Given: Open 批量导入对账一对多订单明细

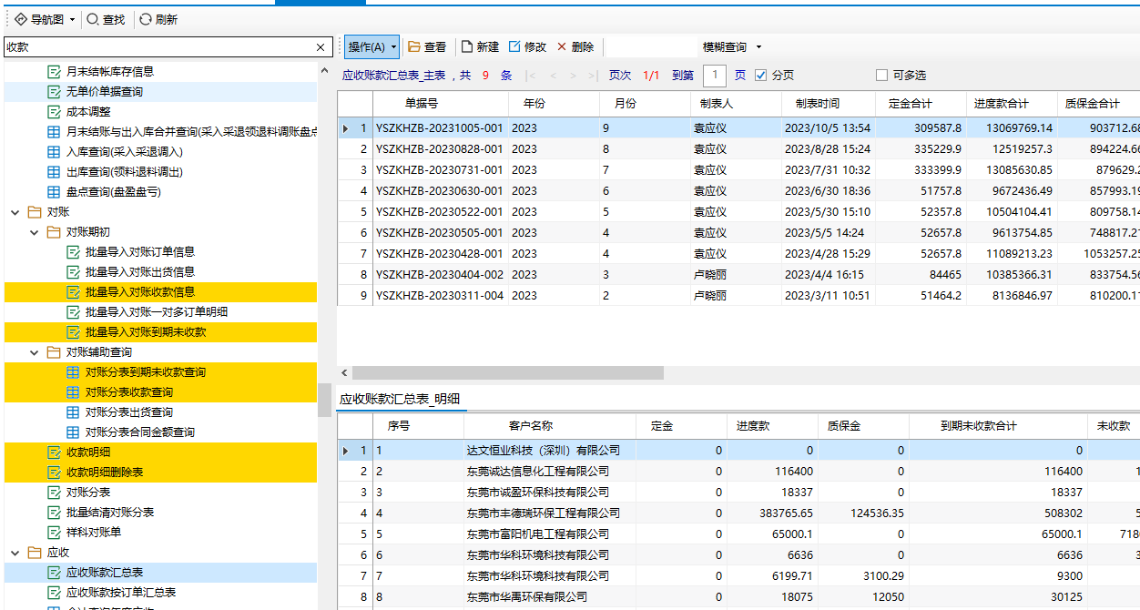Looking at the screenshot, I should [157, 312].
